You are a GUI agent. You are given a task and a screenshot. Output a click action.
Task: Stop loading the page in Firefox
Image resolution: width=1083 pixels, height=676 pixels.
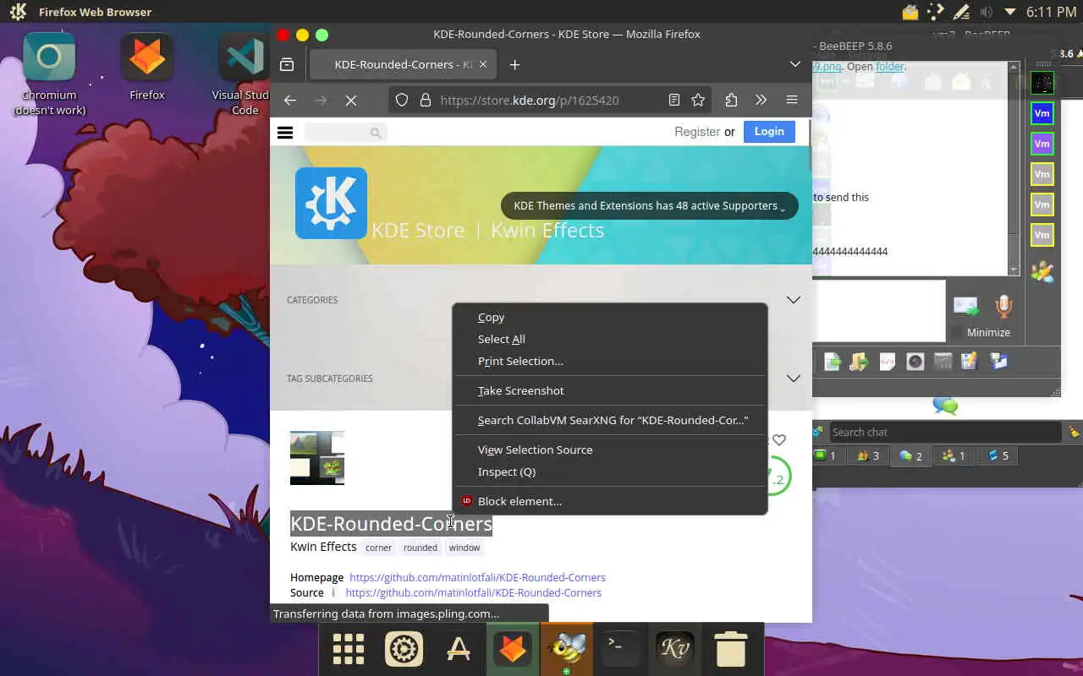click(x=351, y=100)
